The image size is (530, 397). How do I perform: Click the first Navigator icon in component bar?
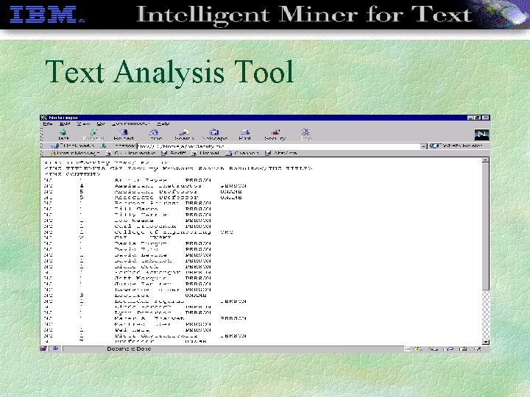418,348
